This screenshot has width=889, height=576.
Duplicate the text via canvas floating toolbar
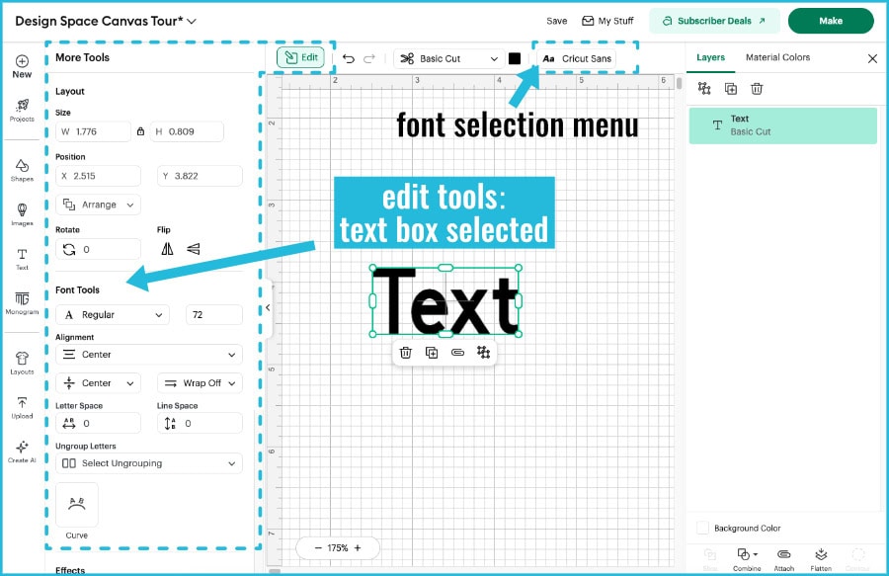coord(432,353)
